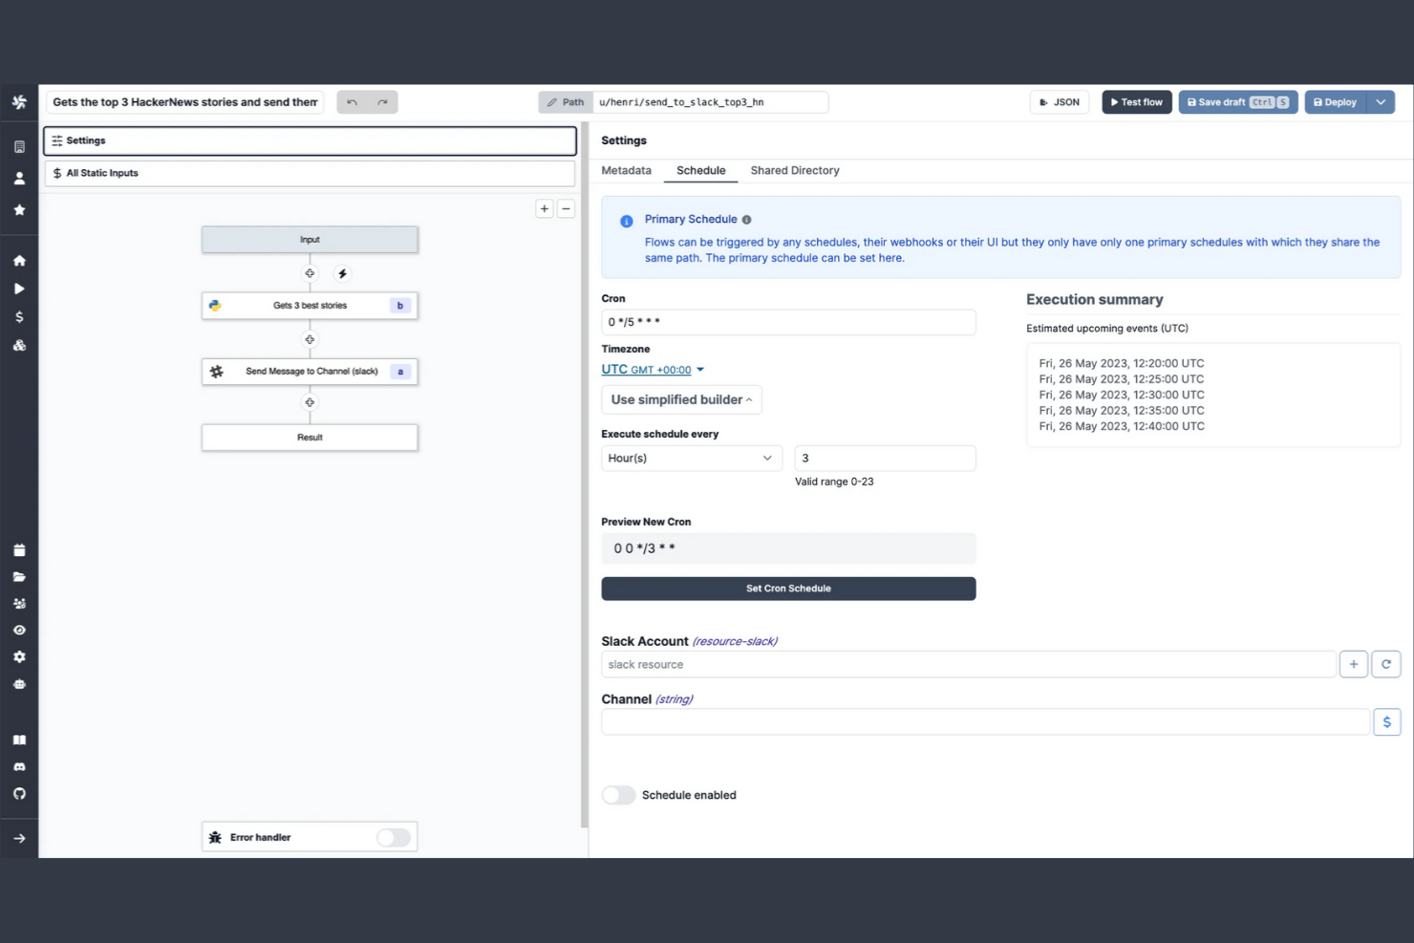
Task: Open the Runs play icon in sidebar
Action: coord(19,289)
